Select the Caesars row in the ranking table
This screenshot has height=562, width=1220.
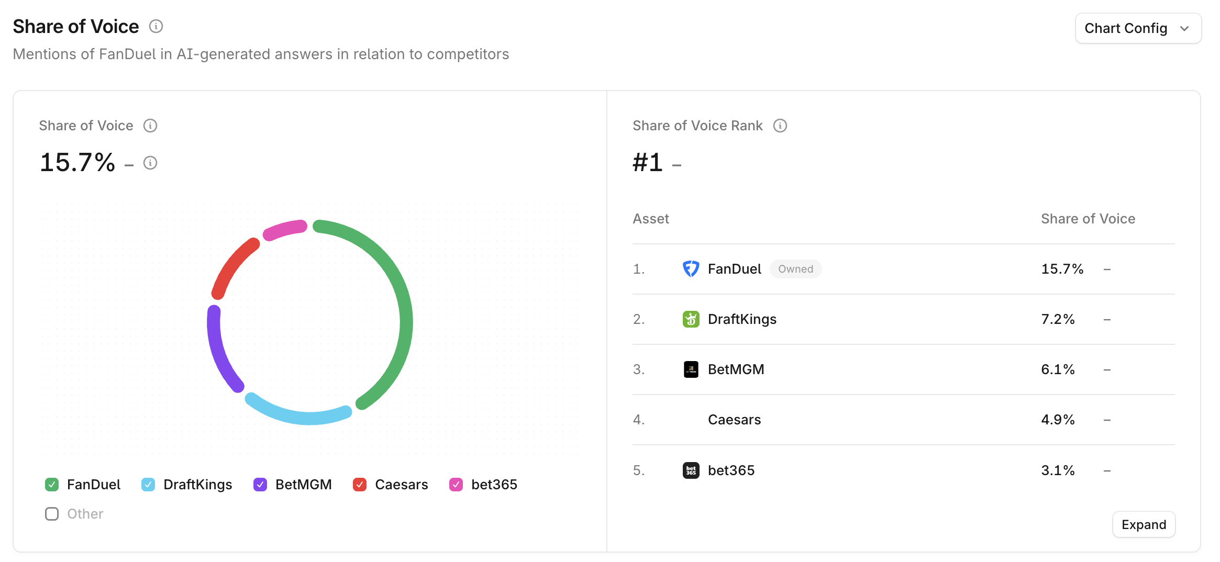point(734,420)
